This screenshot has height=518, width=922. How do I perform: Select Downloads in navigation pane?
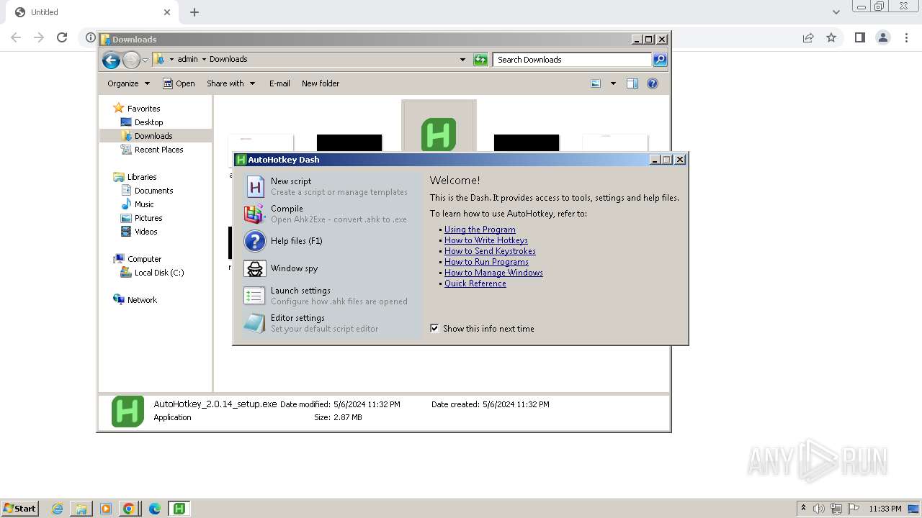coord(153,136)
